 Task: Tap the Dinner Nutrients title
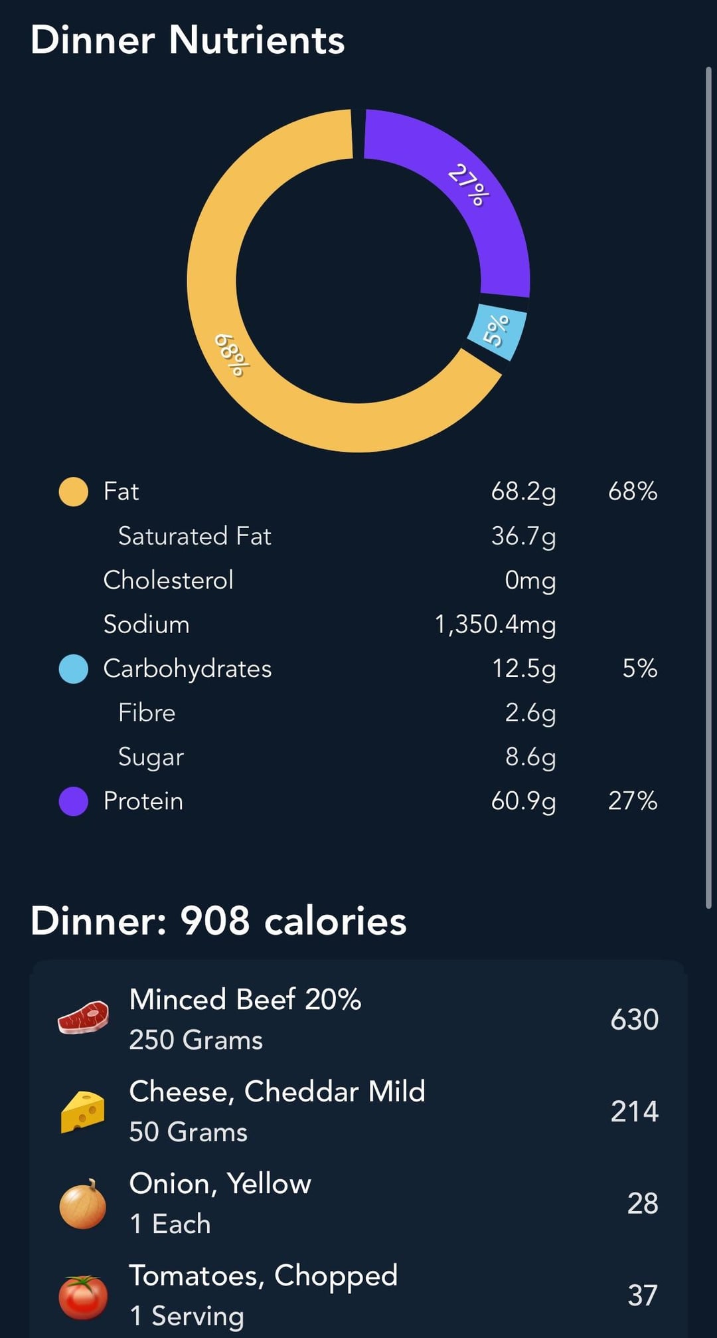point(188,40)
